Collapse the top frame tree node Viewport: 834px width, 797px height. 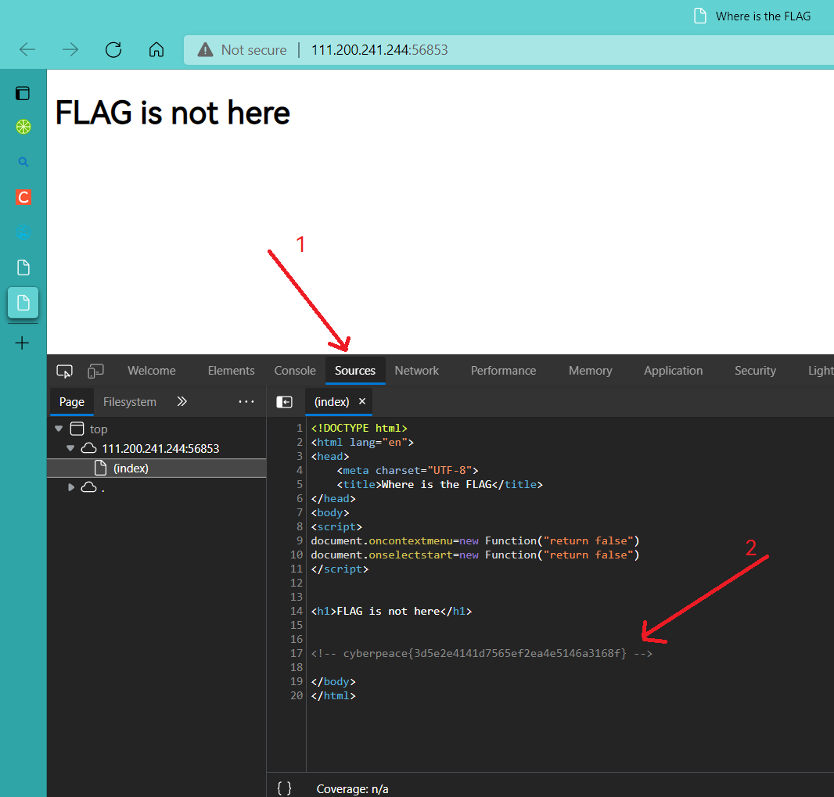tap(59, 429)
